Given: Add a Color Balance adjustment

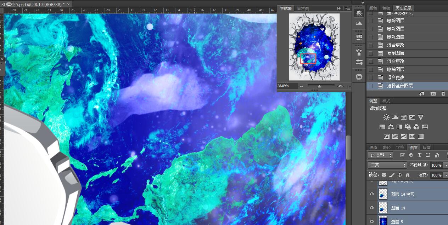Looking at the screenshot, I should point(391,127).
